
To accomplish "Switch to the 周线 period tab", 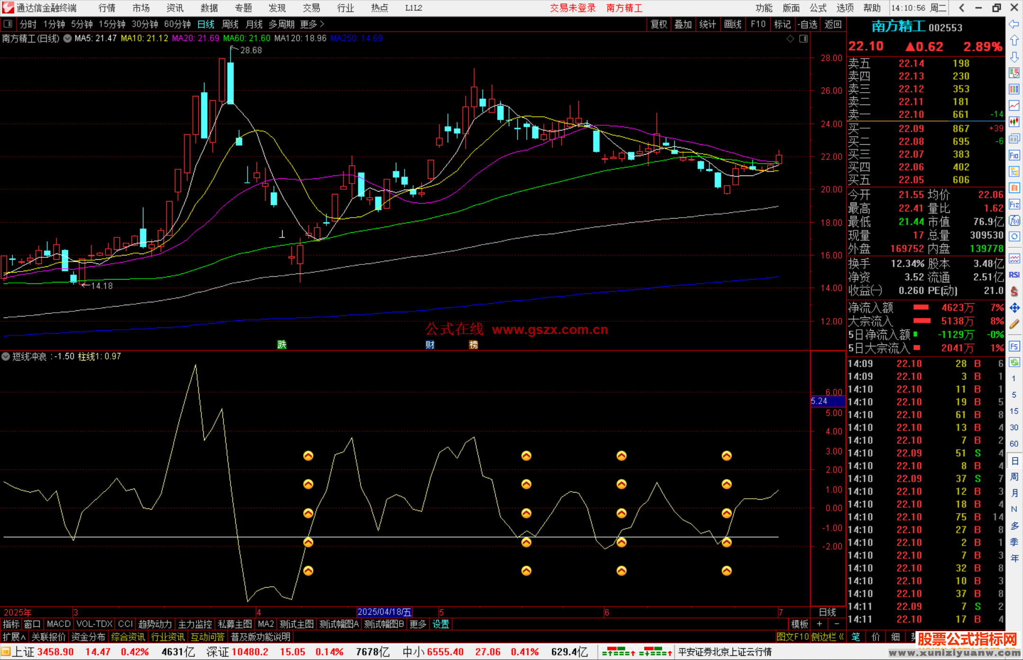I will pos(230,24).
